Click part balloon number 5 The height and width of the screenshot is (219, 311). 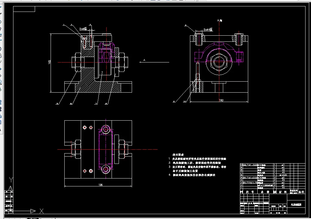tap(57, 104)
